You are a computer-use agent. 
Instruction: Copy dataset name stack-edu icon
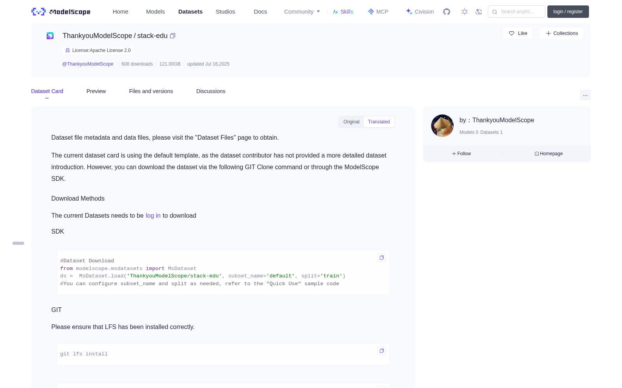tap(173, 36)
